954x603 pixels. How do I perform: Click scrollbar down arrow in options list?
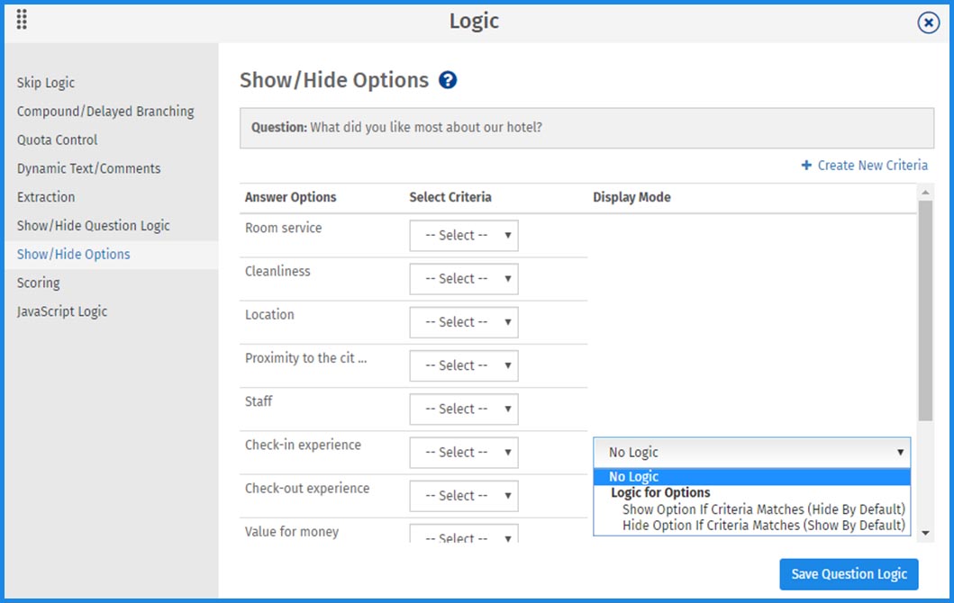[926, 534]
